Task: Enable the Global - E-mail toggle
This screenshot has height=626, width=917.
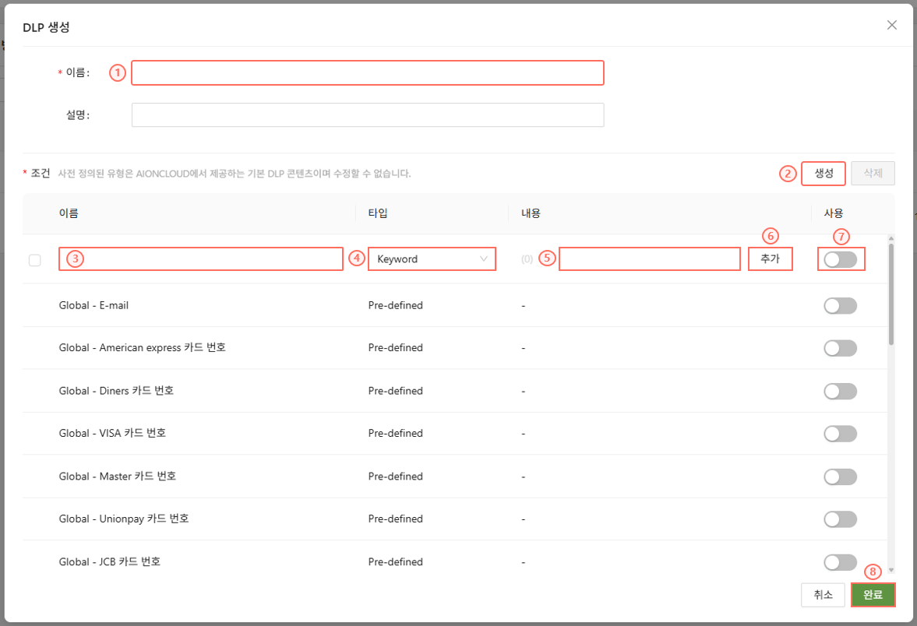Action: click(840, 306)
